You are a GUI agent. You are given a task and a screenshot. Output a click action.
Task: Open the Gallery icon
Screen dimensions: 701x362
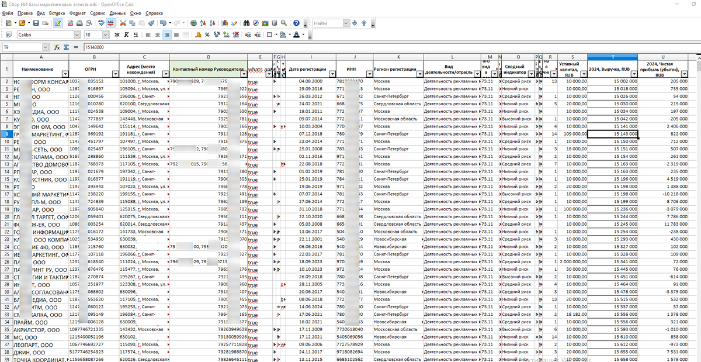point(265,23)
